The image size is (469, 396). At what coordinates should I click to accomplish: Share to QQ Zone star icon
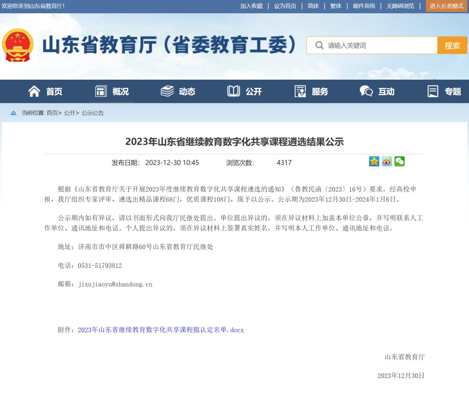[x=374, y=162]
